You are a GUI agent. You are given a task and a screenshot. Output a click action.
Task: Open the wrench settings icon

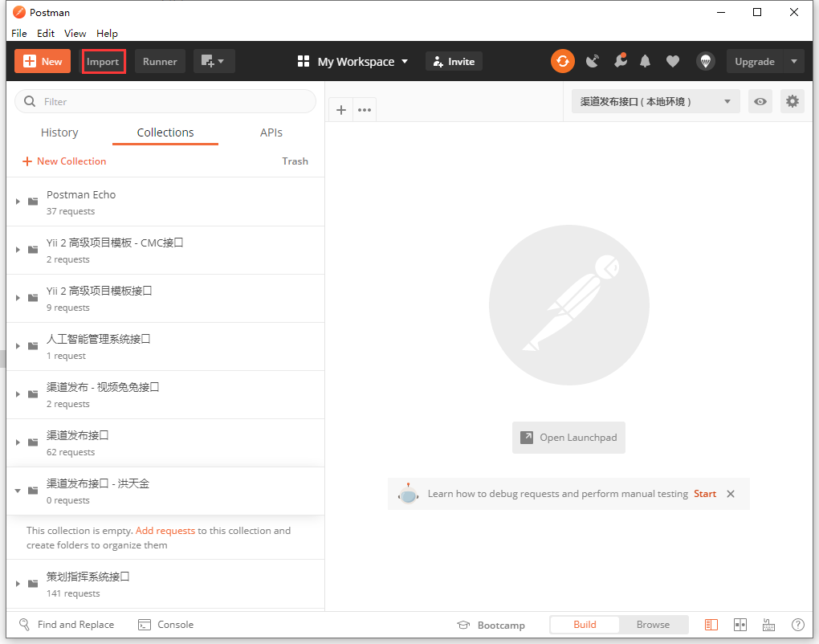coord(620,61)
